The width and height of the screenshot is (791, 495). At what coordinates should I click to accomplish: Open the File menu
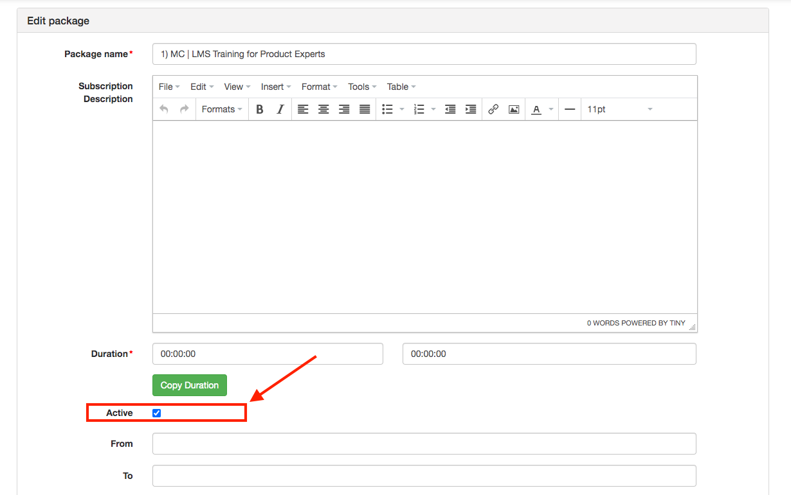169,87
